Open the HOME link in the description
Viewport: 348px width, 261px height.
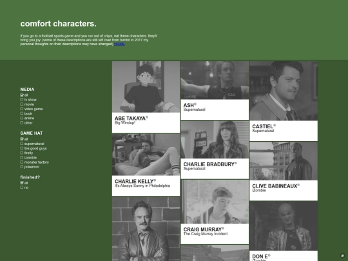[119, 44]
